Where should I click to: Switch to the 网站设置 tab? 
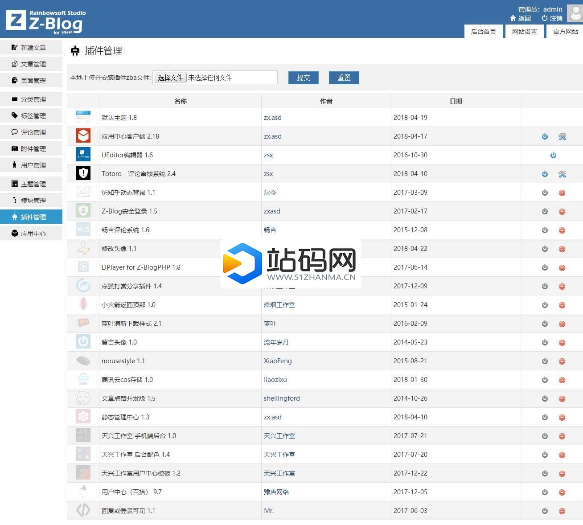pos(525,32)
